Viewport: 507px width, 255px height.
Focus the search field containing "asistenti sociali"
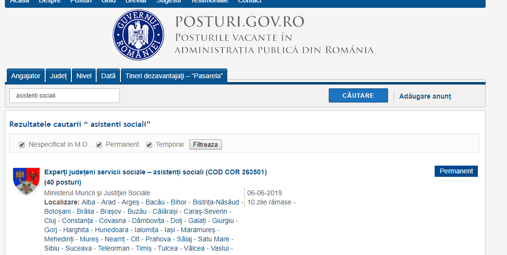(x=65, y=96)
